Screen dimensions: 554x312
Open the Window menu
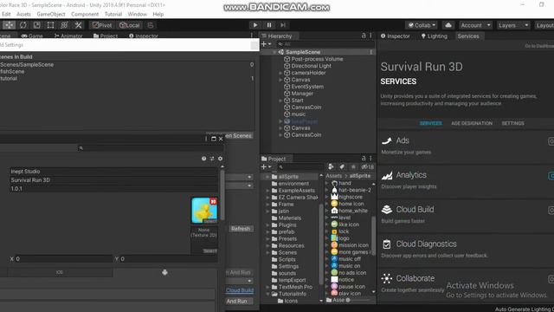tap(137, 14)
